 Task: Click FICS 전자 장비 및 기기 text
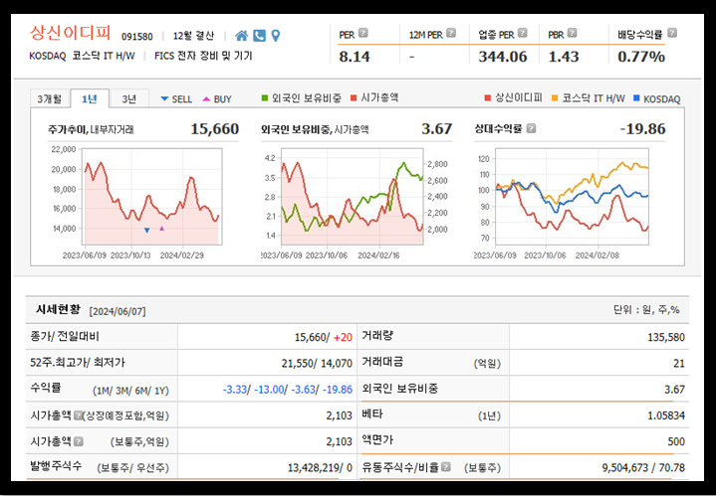pyautogui.click(x=203, y=56)
